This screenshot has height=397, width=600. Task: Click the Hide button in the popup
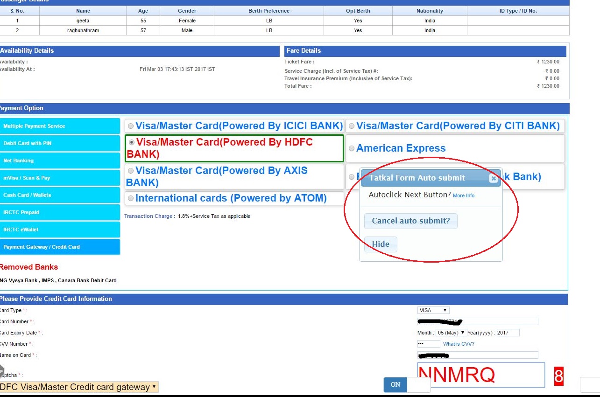coord(381,244)
